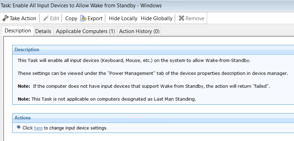This screenshot has height=141, width=294.
Task: Click the Export text label
Action: (95, 18)
